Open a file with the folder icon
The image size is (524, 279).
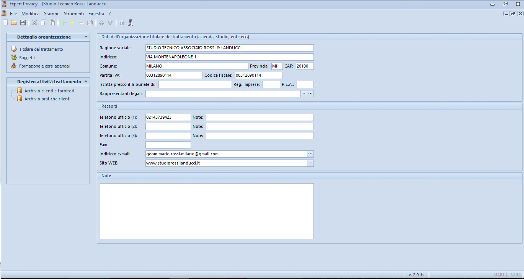[14, 23]
